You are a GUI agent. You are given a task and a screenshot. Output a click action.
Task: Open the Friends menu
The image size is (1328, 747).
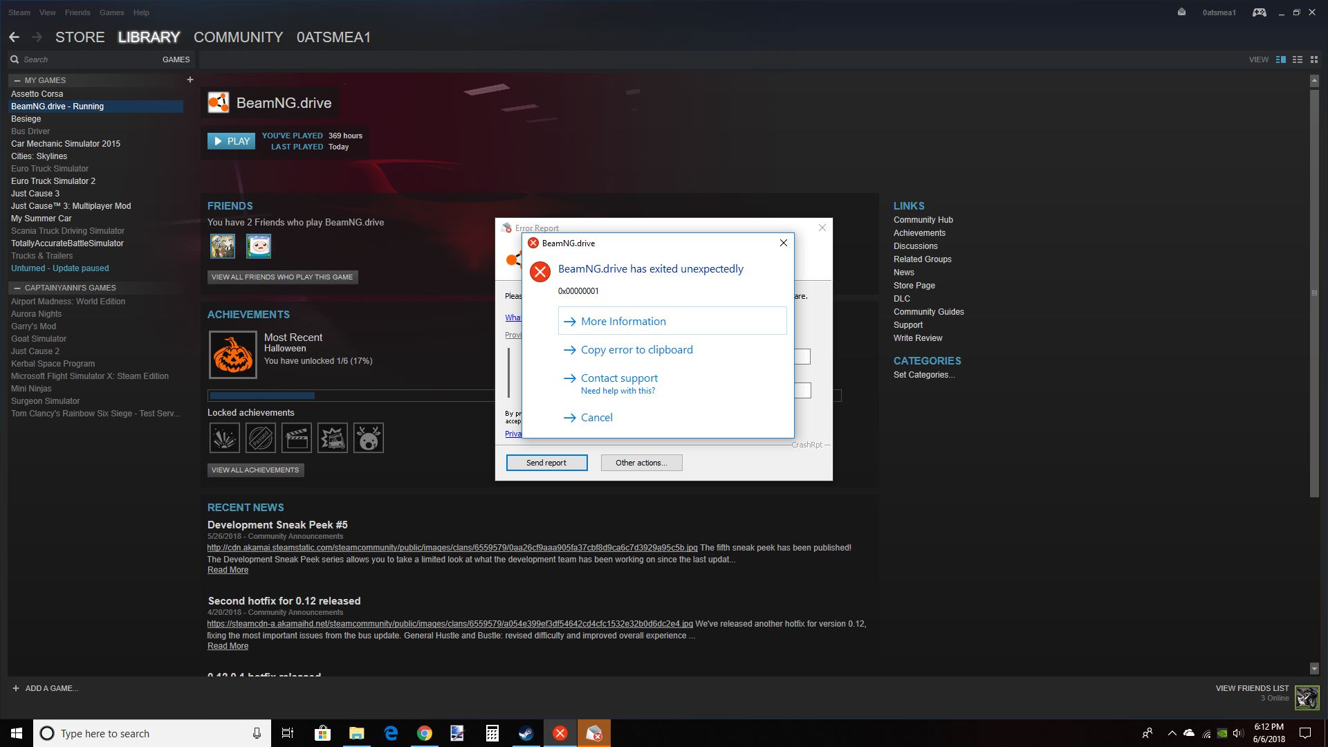pyautogui.click(x=77, y=12)
